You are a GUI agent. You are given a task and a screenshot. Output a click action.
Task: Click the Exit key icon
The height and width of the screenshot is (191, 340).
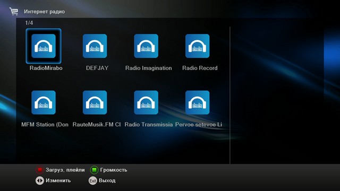click(93, 180)
